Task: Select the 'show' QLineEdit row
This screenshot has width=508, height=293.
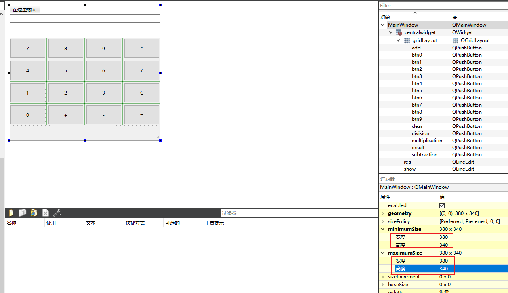Action: point(443,169)
